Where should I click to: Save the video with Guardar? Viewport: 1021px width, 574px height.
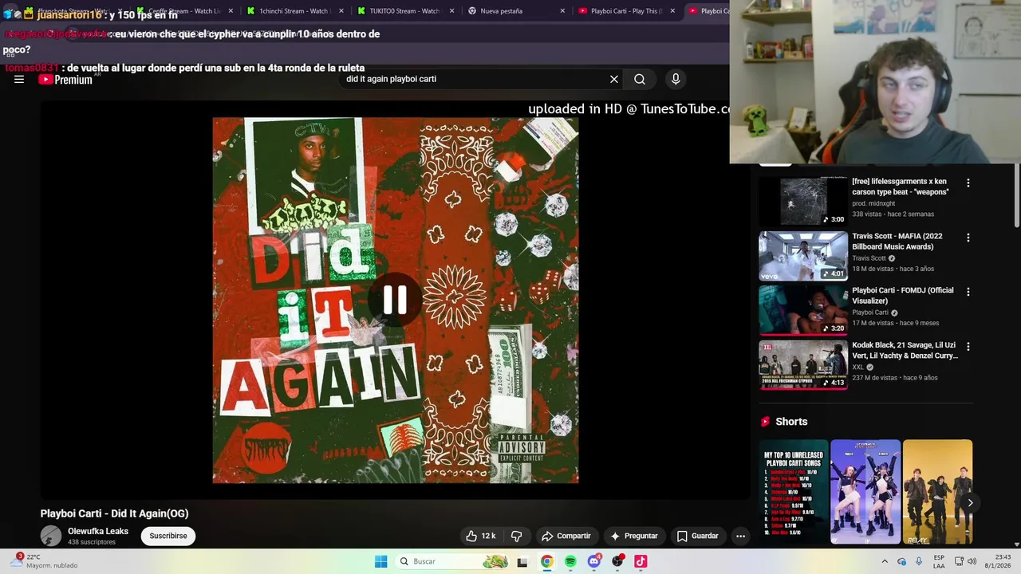coord(698,536)
